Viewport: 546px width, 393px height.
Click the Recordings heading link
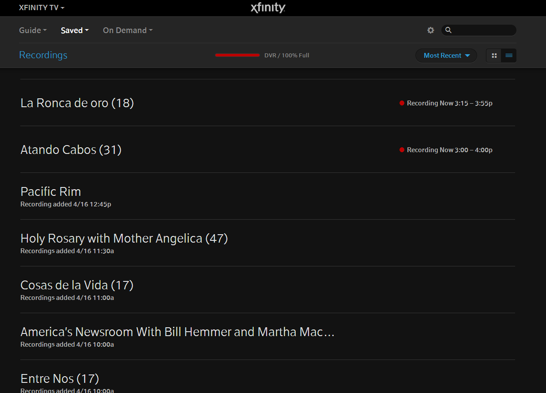tap(43, 55)
